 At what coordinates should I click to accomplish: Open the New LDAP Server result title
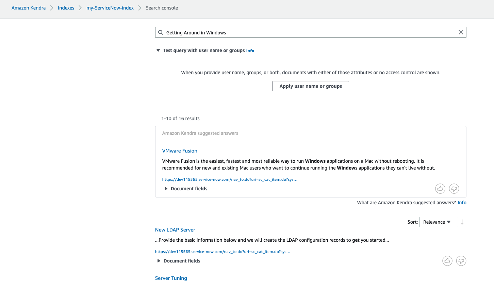(175, 230)
